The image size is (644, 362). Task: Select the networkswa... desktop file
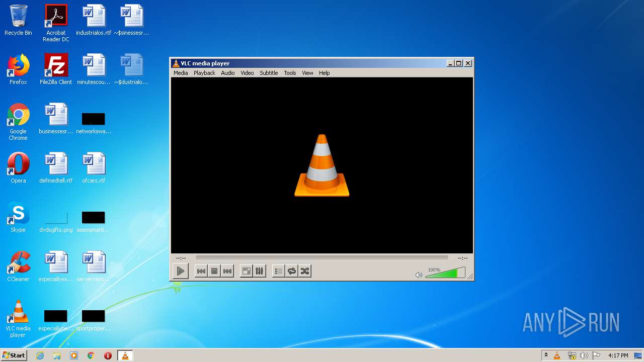[94, 123]
